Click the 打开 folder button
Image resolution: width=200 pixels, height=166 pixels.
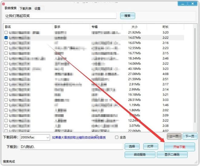(x=151, y=146)
